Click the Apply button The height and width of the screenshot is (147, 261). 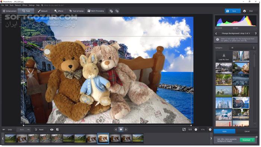[x=224, y=131]
